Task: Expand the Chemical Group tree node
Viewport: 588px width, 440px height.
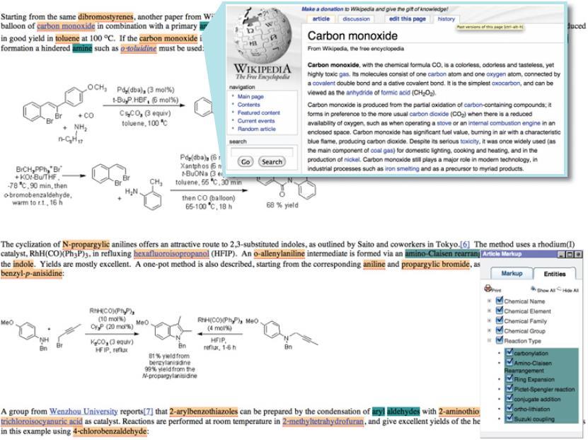Action: point(489,330)
